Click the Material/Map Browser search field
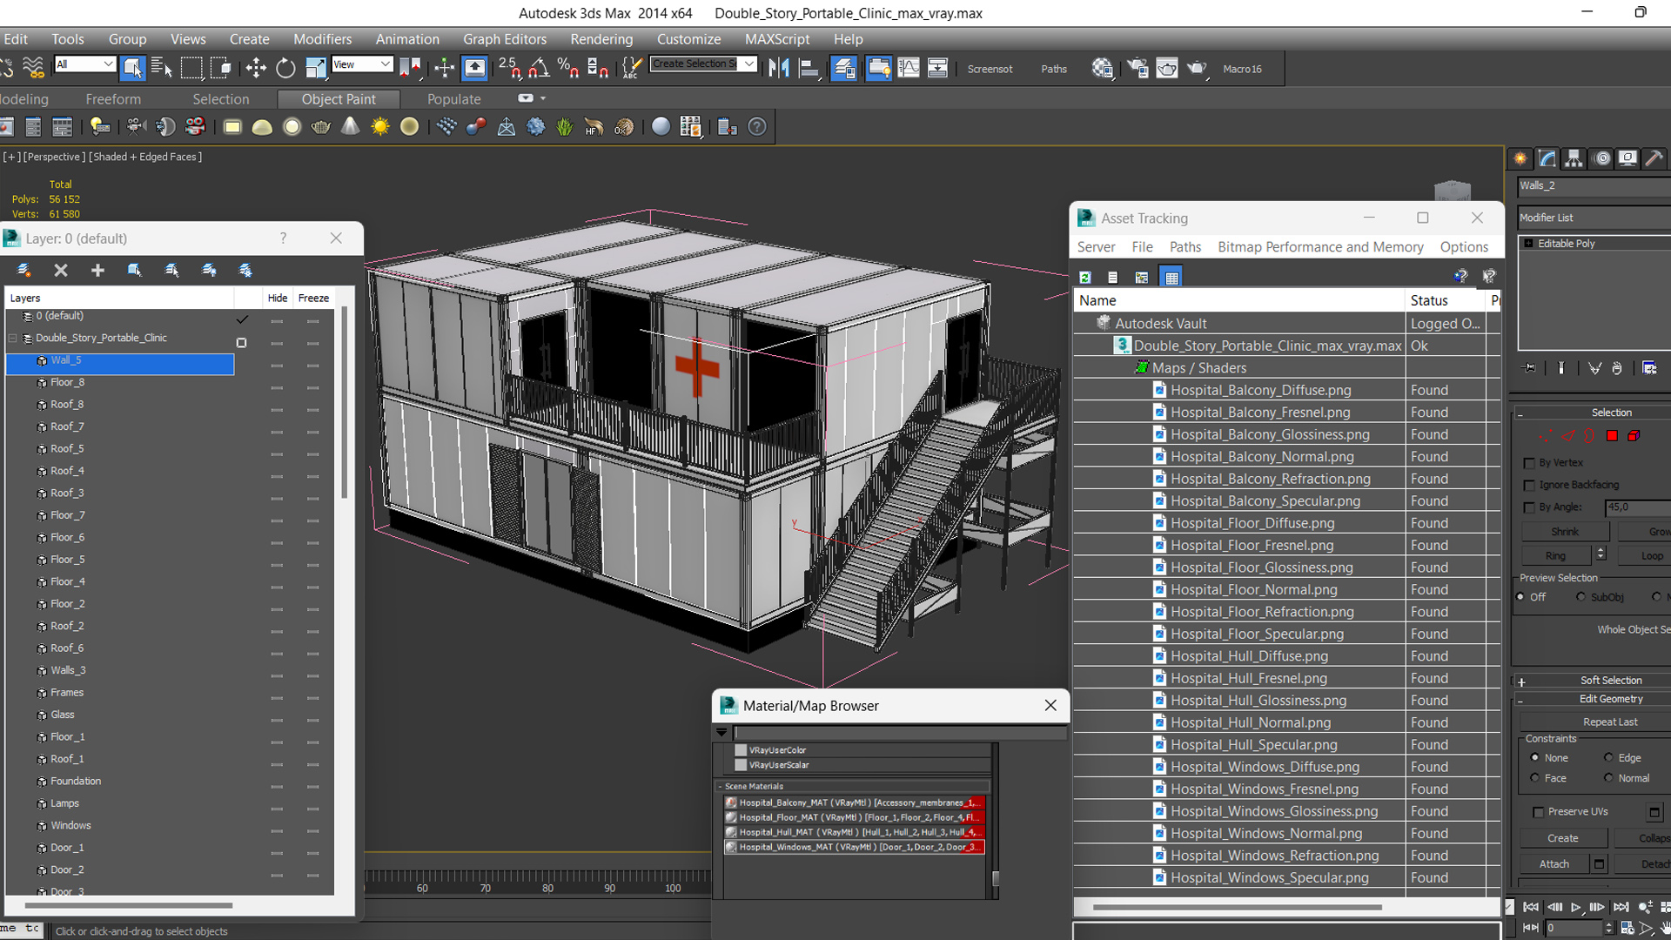The height and width of the screenshot is (940, 1671). click(x=900, y=733)
